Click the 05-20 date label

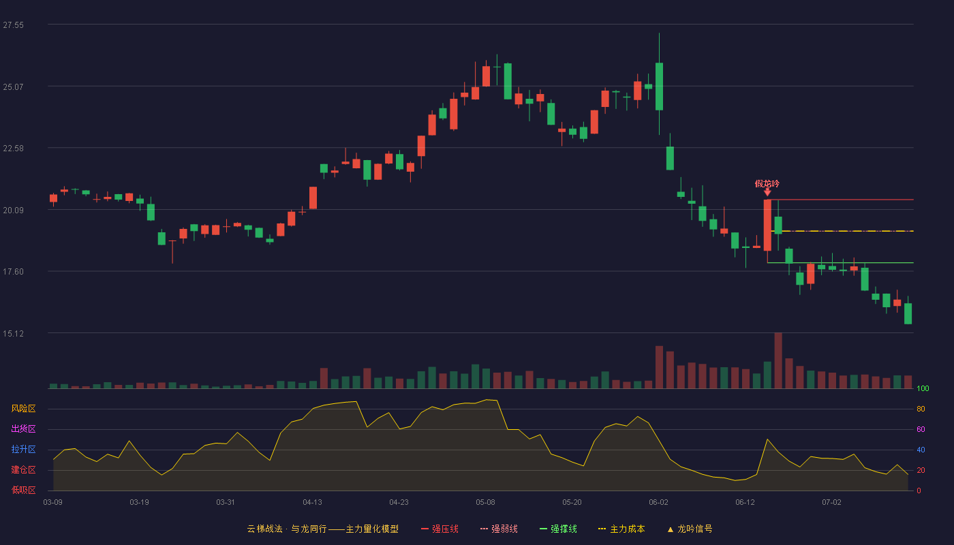[x=572, y=502]
